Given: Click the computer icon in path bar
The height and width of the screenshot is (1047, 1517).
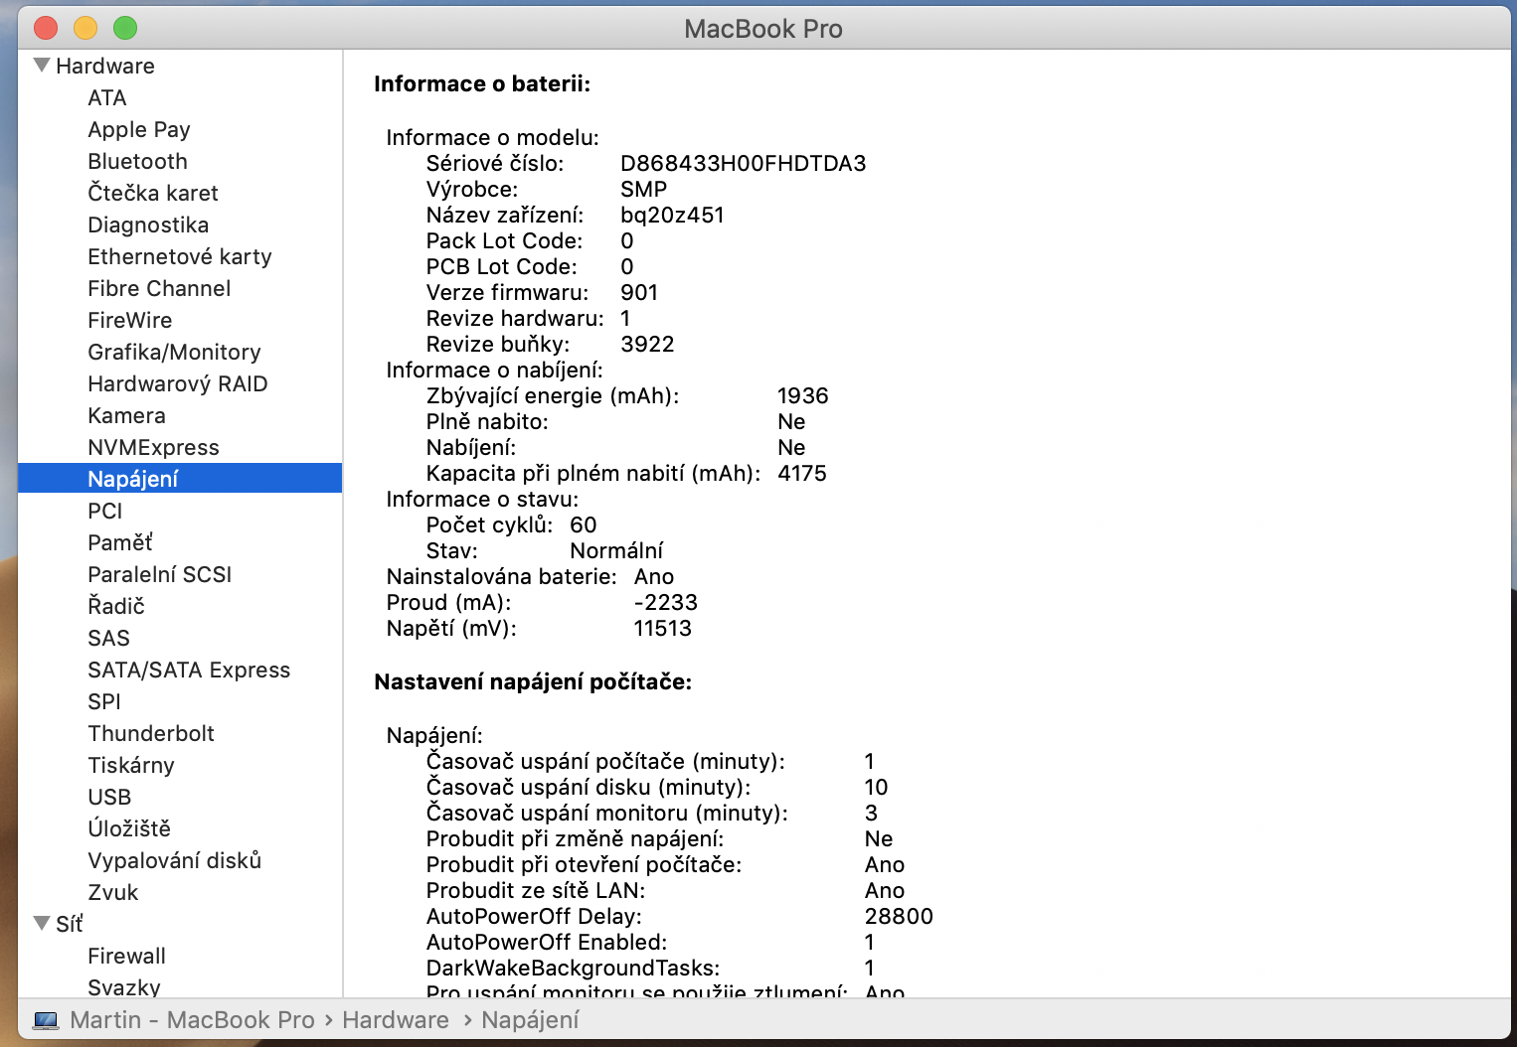Looking at the screenshot, I should [46, 1020].
